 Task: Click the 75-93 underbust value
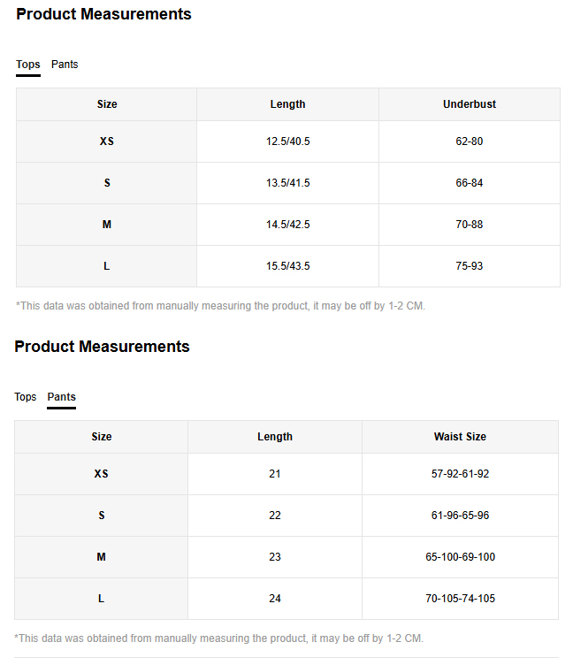(469, 266)
